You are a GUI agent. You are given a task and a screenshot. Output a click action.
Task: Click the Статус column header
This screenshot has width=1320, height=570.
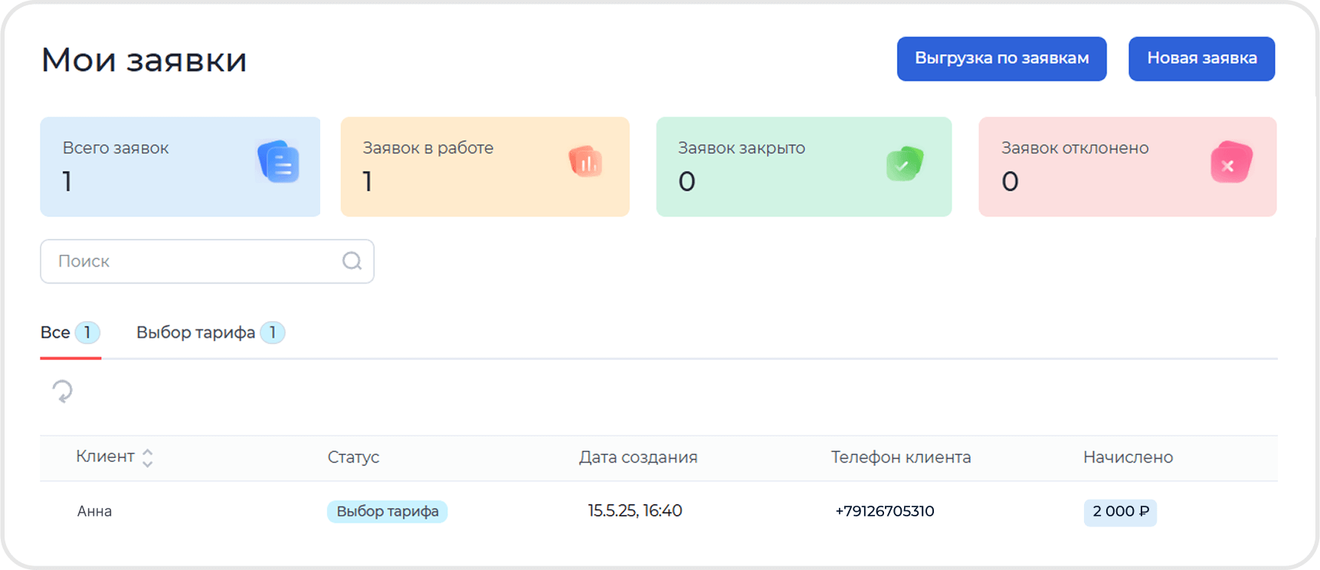click(x=353, y=457)
